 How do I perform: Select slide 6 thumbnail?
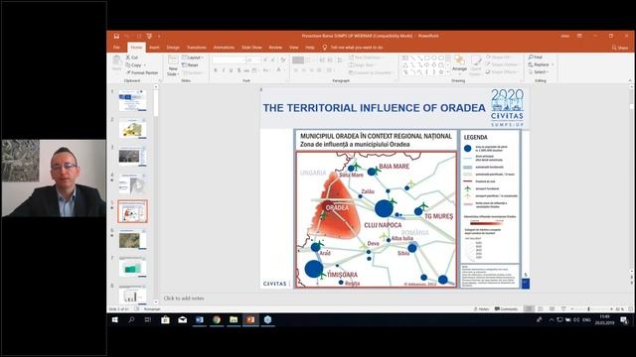click(132, 240)
